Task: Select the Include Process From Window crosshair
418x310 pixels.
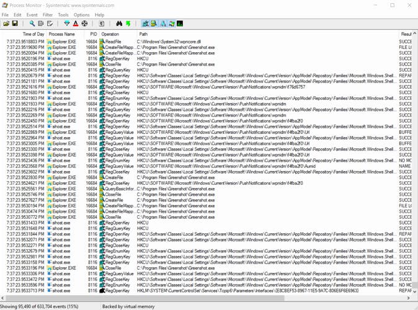Action: tap(84, 24)
